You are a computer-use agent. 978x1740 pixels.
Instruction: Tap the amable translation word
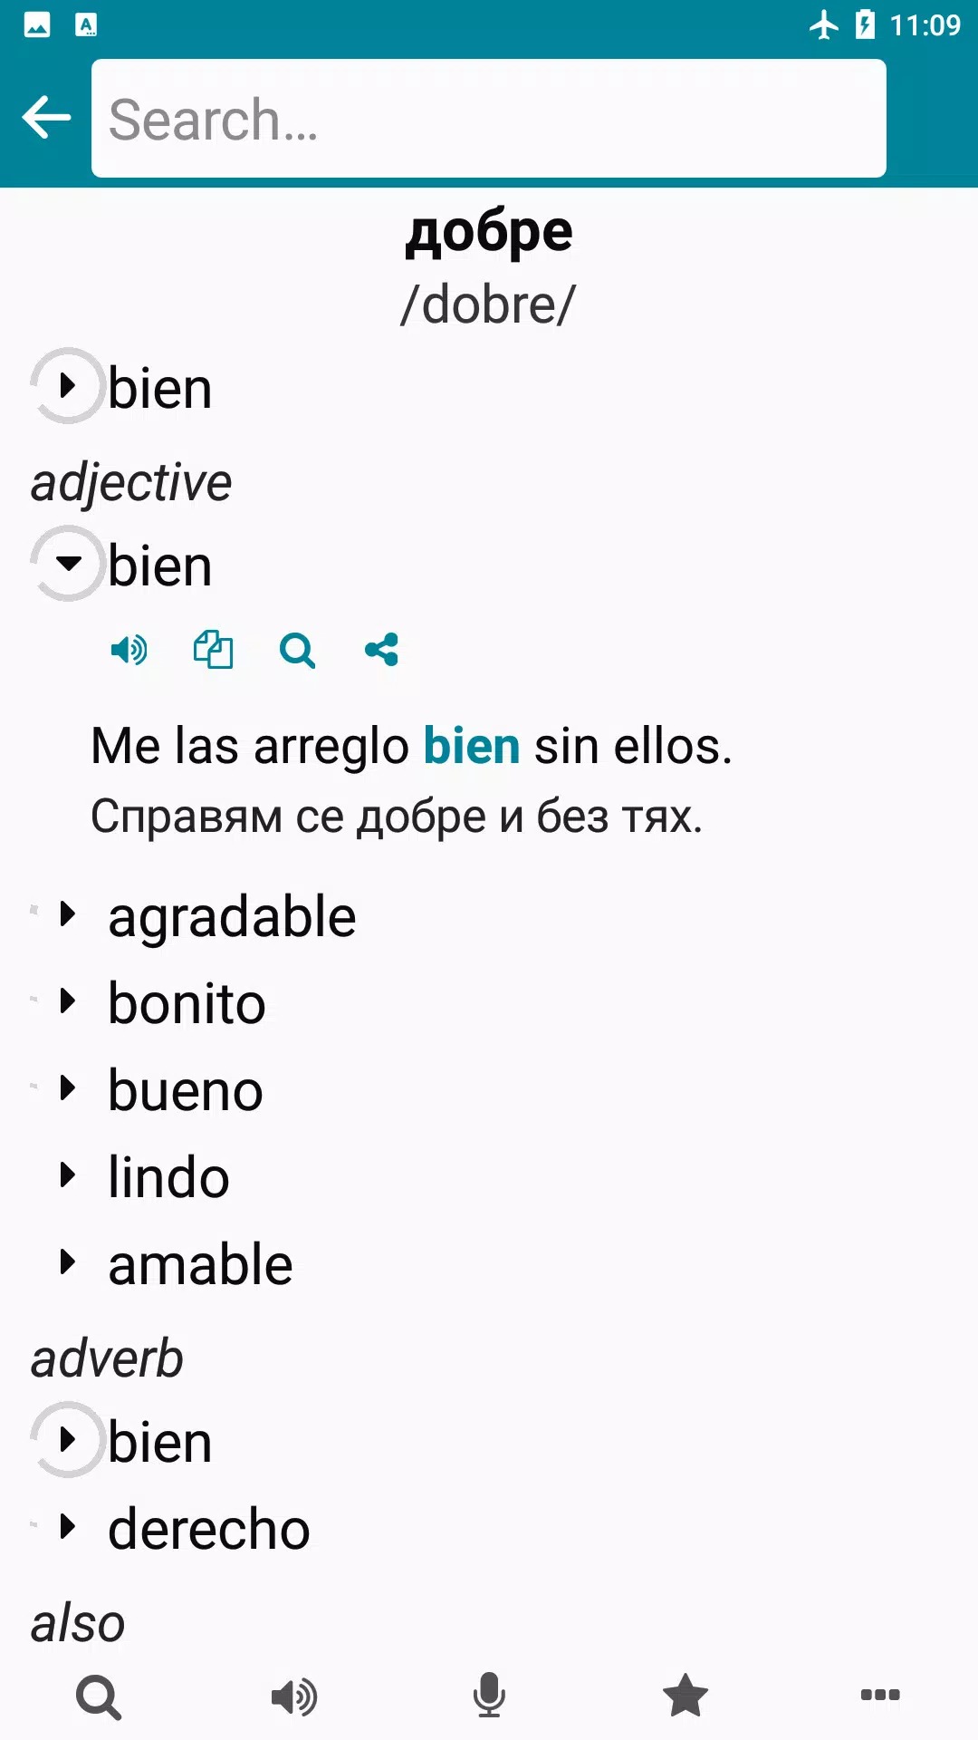pos(200,1265)
